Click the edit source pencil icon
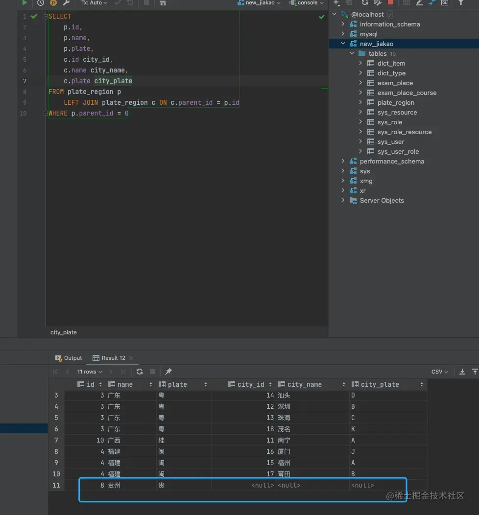This screenshot has width=479, height=515. (419, 2)
